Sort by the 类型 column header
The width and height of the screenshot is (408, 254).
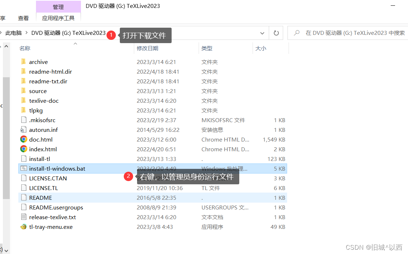(207, 48)
